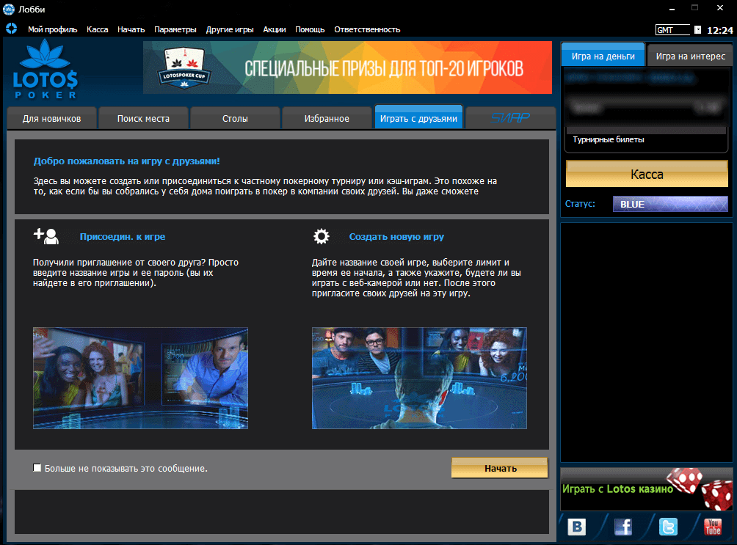Click the Twitter bird icon
The height and width of the screenshot is (545, 737).
click(x=668, y=527)
